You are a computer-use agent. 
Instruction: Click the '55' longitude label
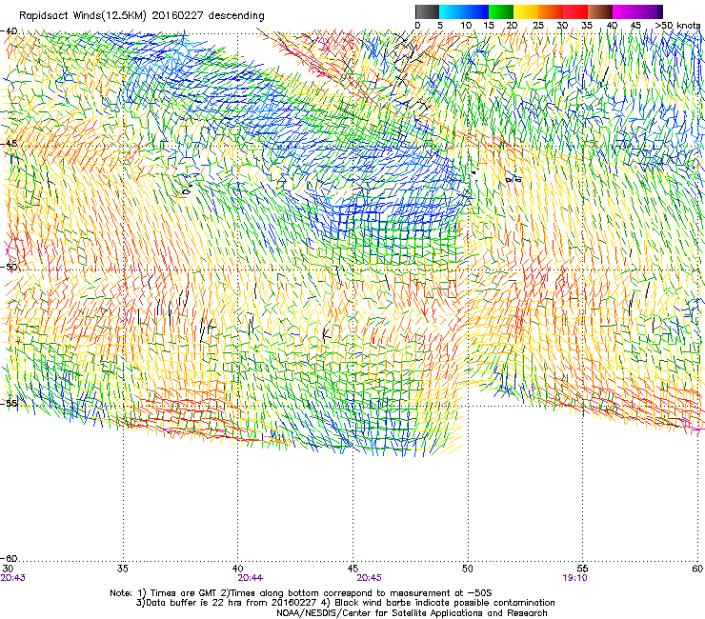coord(583,569)
